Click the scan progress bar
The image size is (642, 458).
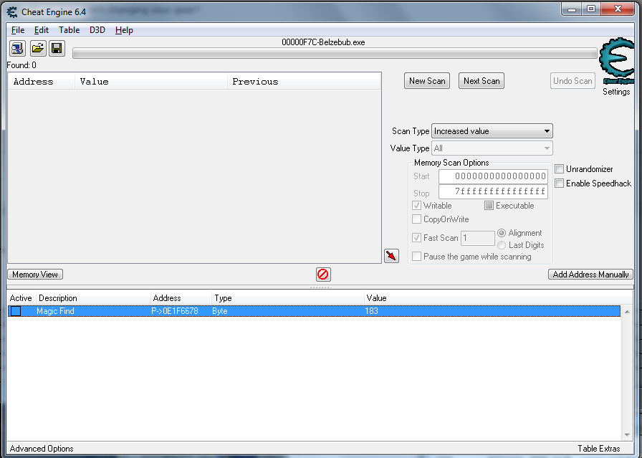click(x=335, y=53)
